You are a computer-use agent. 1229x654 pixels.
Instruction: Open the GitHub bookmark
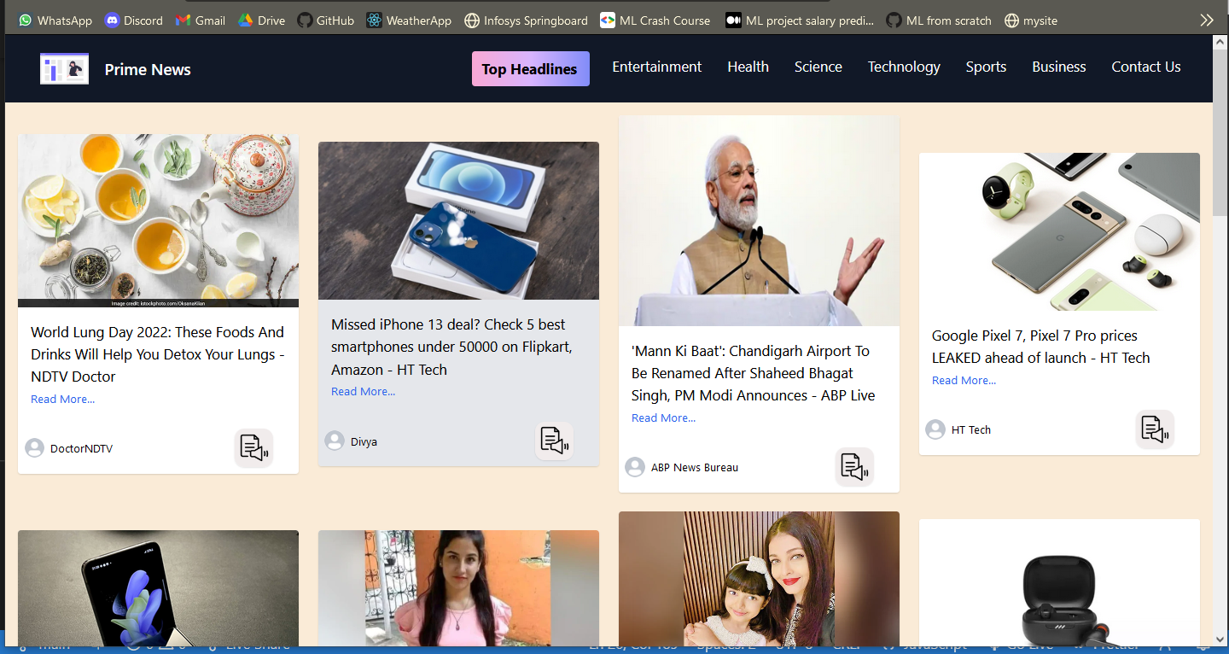point(325,20)
